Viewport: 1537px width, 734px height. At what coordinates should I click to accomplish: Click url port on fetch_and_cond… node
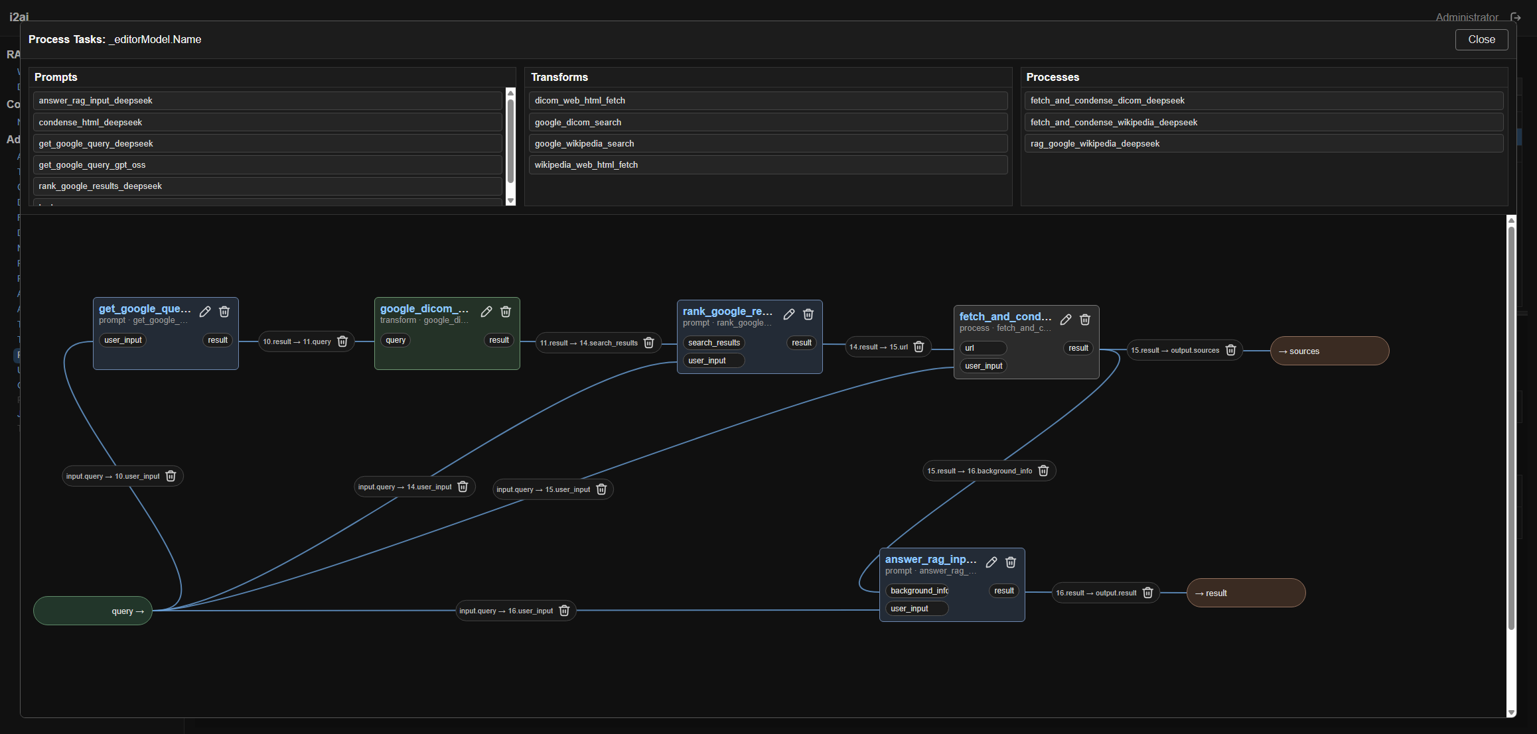pos(983,348)
